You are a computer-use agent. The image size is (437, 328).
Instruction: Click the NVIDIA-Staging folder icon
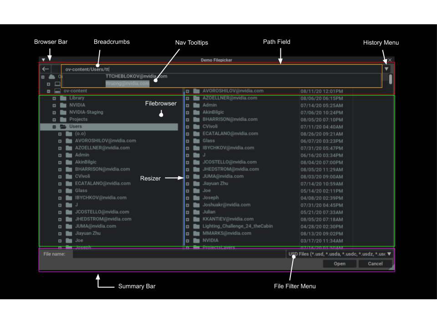pyautogui.click(x=63, y=112)
